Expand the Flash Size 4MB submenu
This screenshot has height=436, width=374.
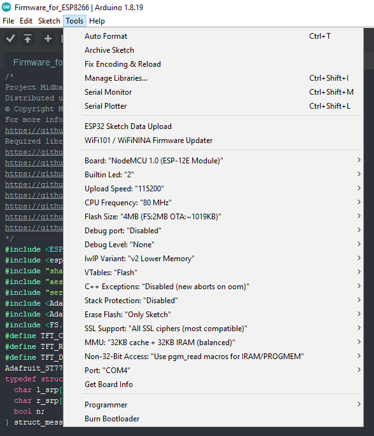pyautogui.click(x=214, y=216)
